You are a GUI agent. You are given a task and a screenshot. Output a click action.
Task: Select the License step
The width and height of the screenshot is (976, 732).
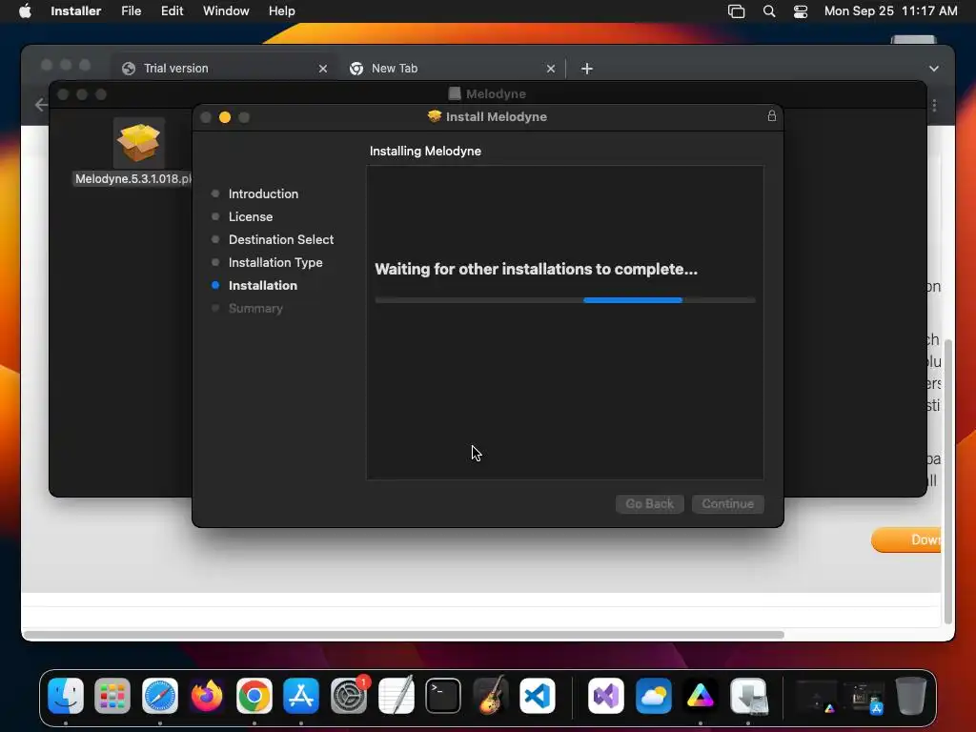click(251, 216)
